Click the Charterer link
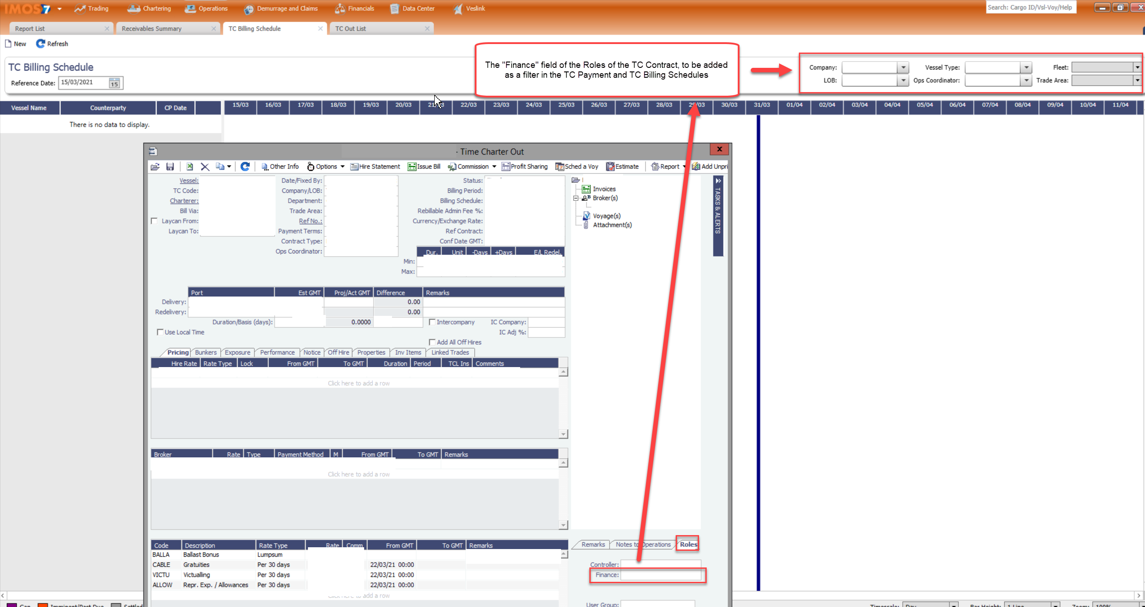The image size is (1145, 607). click(183, 200)
